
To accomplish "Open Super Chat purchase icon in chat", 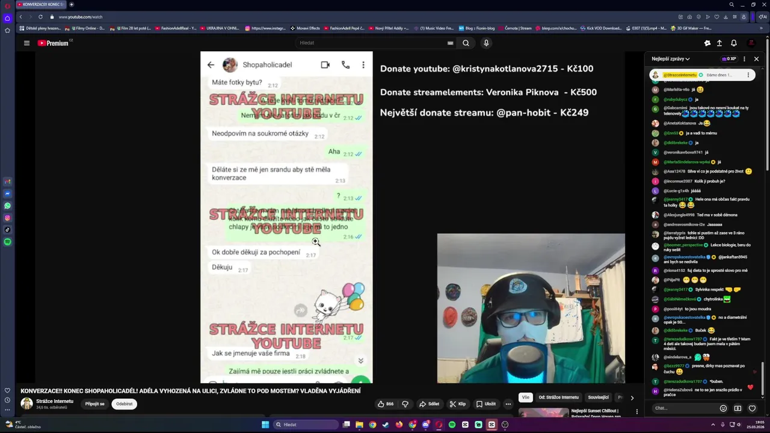I will pyautogui.click(x=738, y=408).
